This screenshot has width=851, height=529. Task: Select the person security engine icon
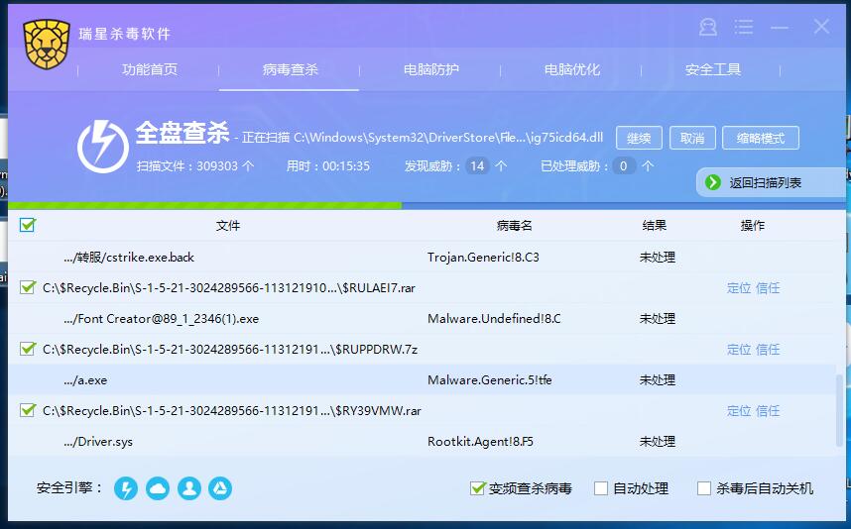(x=188, y=488)
